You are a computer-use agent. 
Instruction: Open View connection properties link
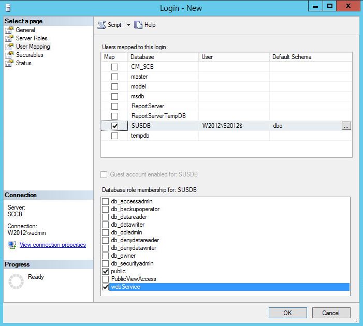pyautogui.click(x=52, y=245)
